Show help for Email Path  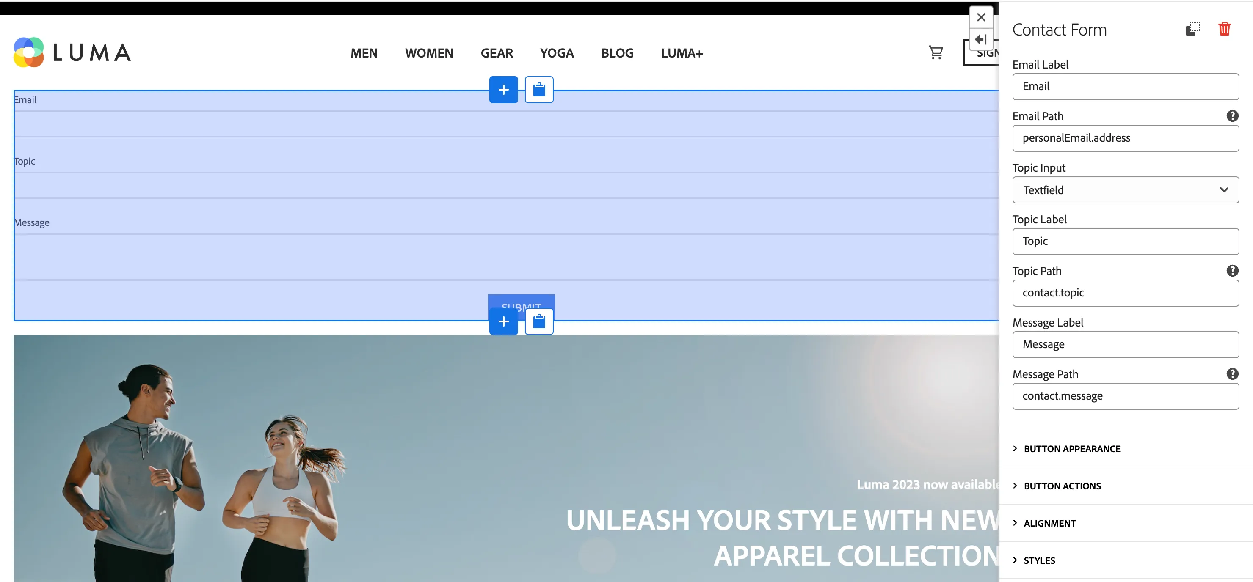coord(1232,116)
